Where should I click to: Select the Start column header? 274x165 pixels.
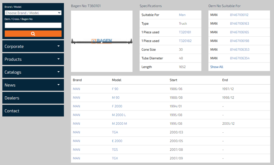pyautogui.click(x=173, y=80)
